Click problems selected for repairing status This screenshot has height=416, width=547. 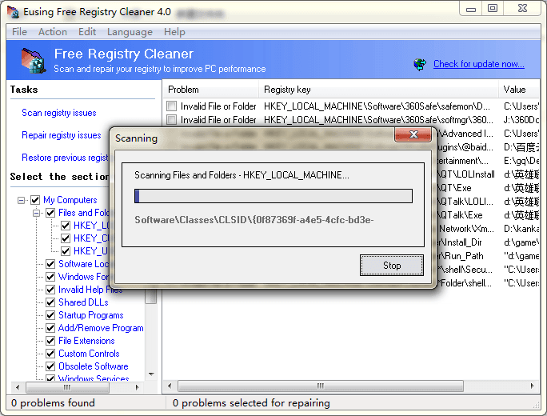click(x=251, y=403)
